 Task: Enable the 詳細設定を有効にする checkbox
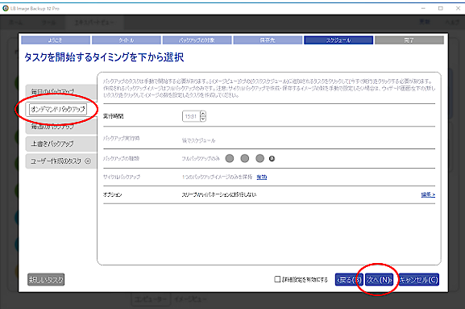tap(277, 279)
